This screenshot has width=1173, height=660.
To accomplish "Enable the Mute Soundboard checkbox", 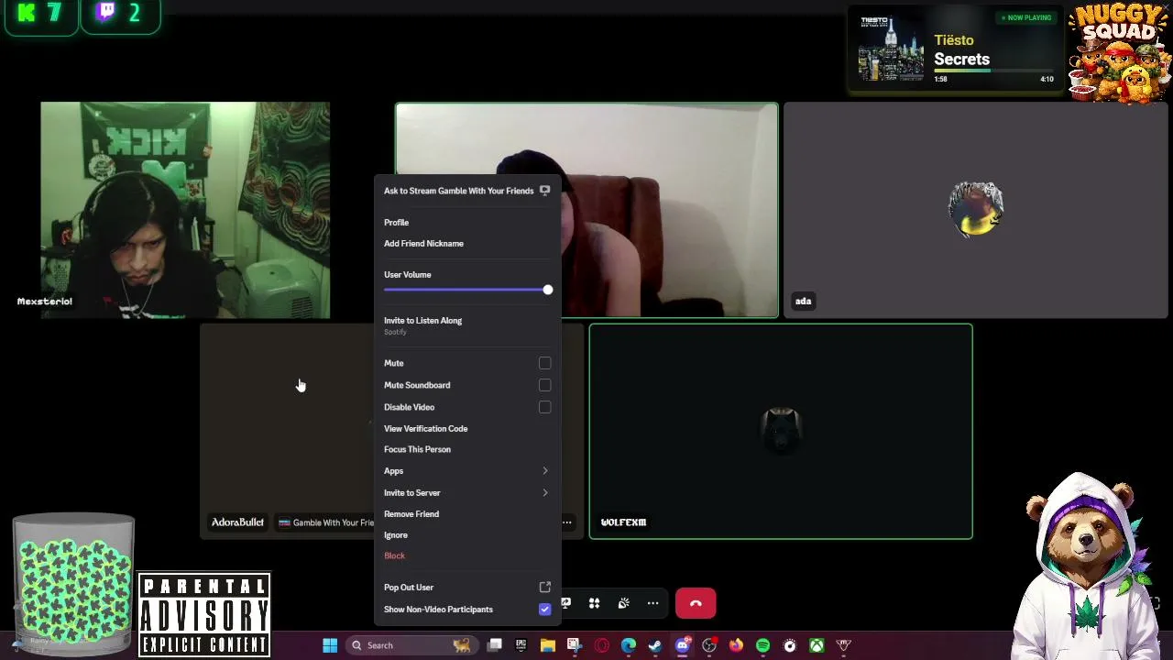I will tap(544, 385).
